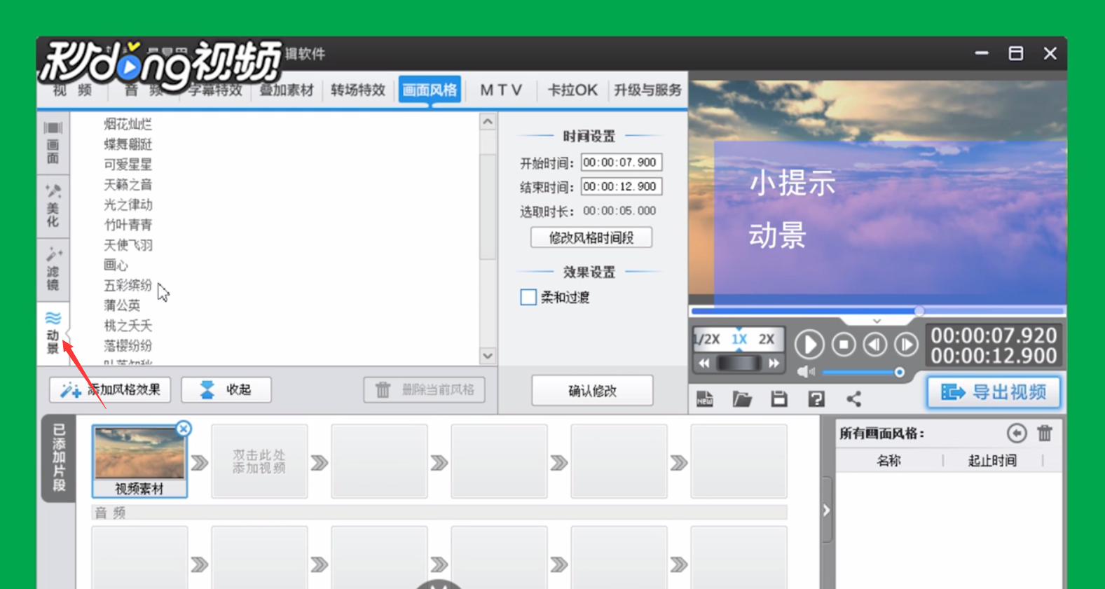Step to next frame

906,345
